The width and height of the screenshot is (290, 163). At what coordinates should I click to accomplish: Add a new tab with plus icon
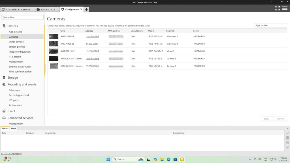tap(86, 9)
